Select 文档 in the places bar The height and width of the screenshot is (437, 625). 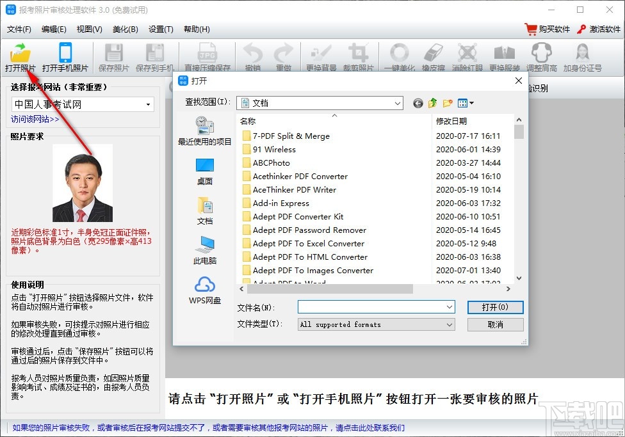pos(205,211)
